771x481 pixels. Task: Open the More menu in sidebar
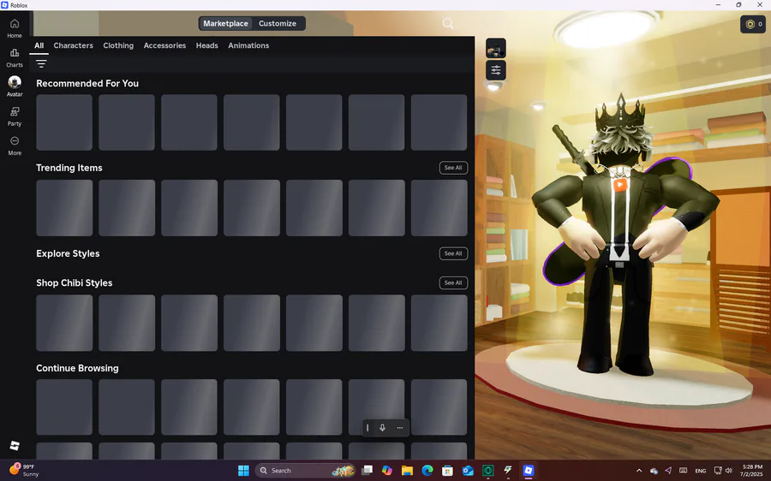pyautogui.click(x=15, y=145)
